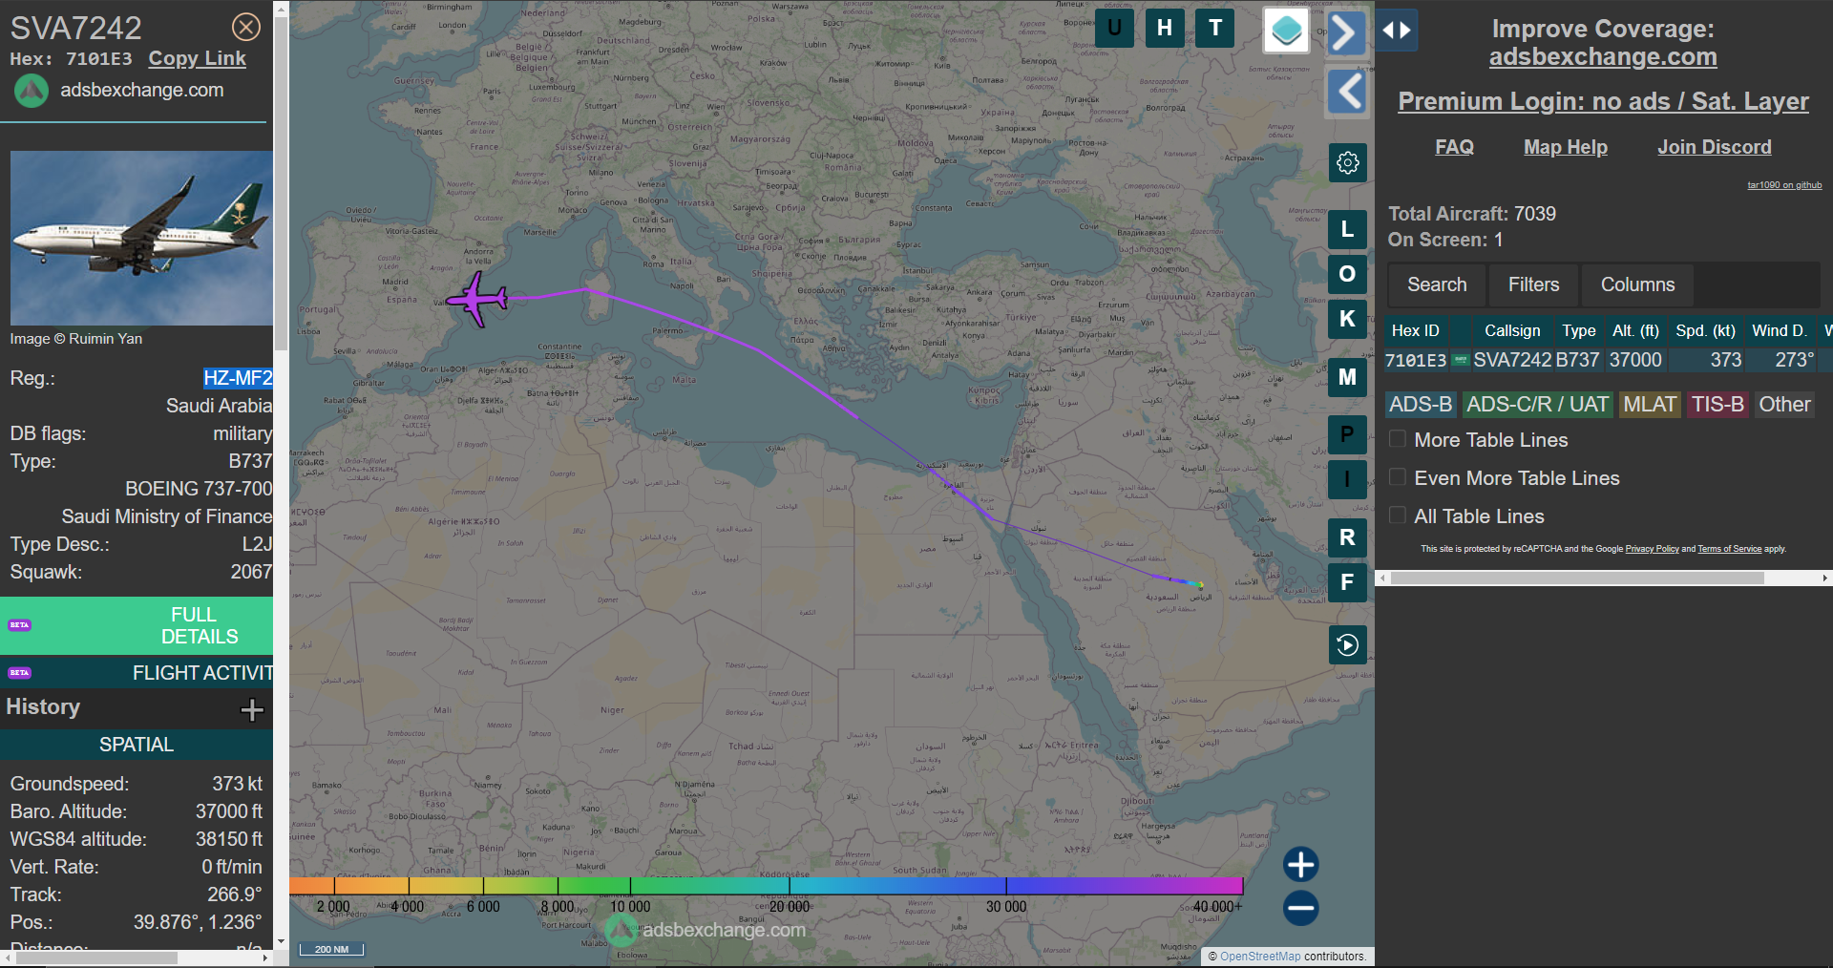Close the SVA7242 aircraft info panel
Screen dimensions: 1833x968
tap(246, 27)
